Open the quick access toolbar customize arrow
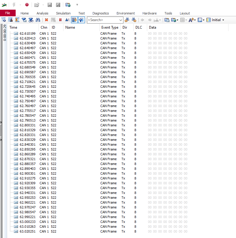236x238 pixels. click(x=77, y=5)
